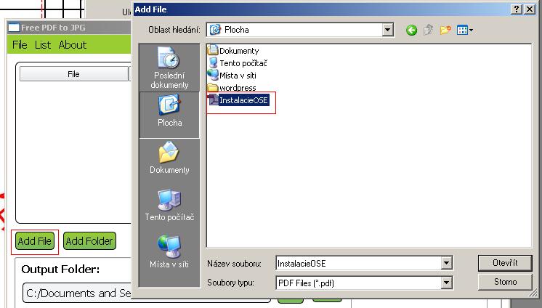Open the File menu
Image resolution: width=542 pixels, height=308 pixels.
tap(20, 45)
